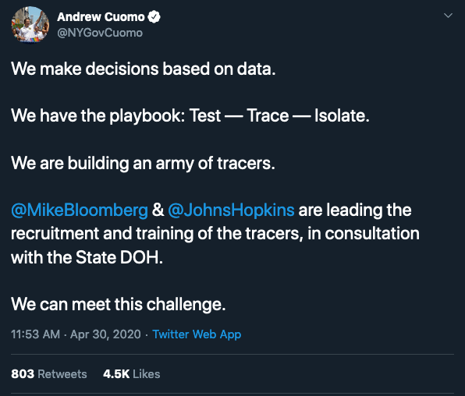Screen dimensions: 465x396
Task: Open the @NYGovCuomo handle
Action: click(x=100, y=33)
